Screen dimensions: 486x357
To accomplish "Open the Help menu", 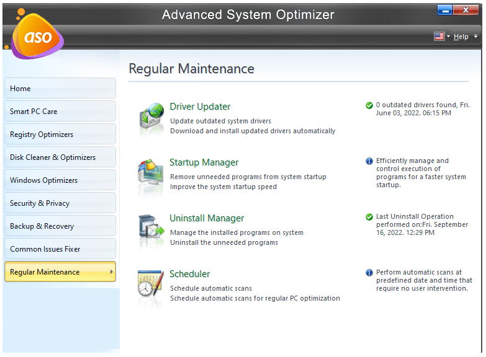I will tap(461, 37).
